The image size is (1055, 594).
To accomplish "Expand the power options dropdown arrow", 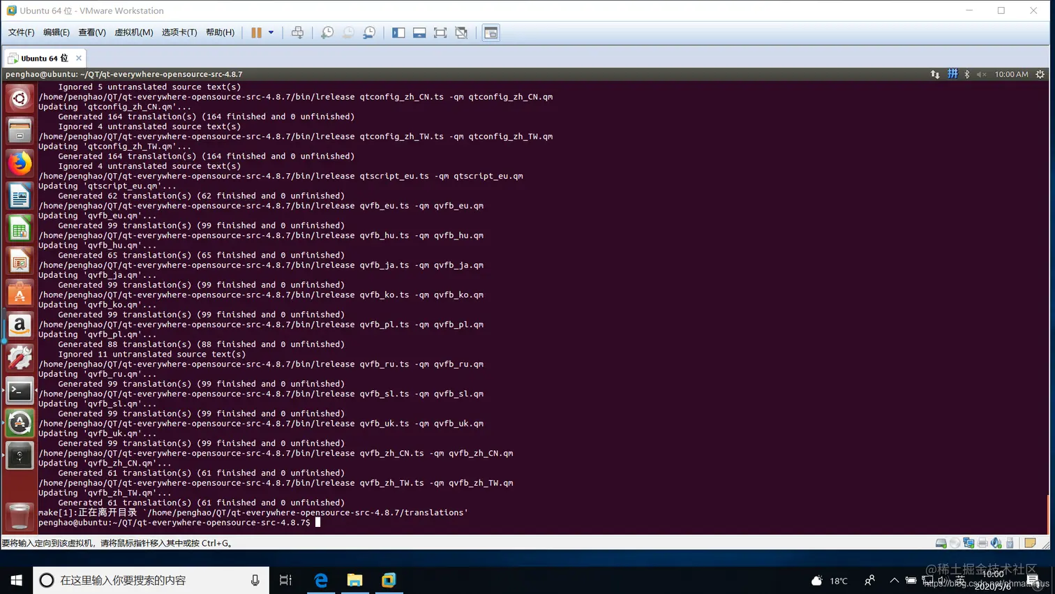I will point(271,32).
